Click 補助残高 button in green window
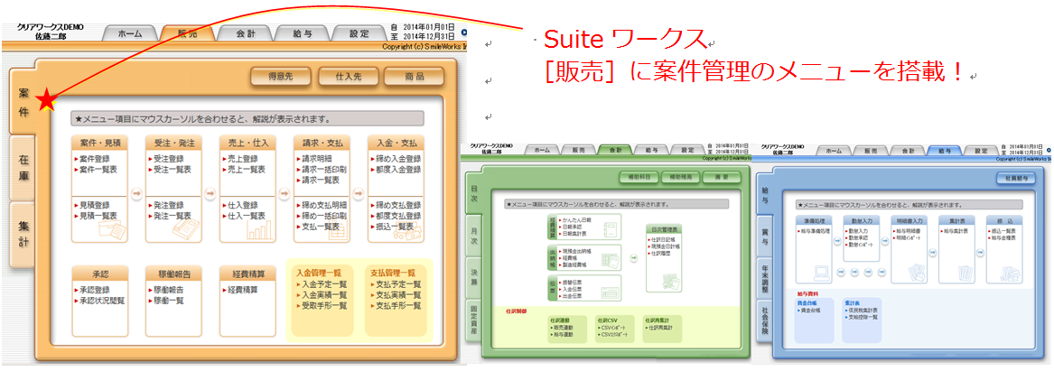This screenshot has width=1054, height=371. coord(681,178)
